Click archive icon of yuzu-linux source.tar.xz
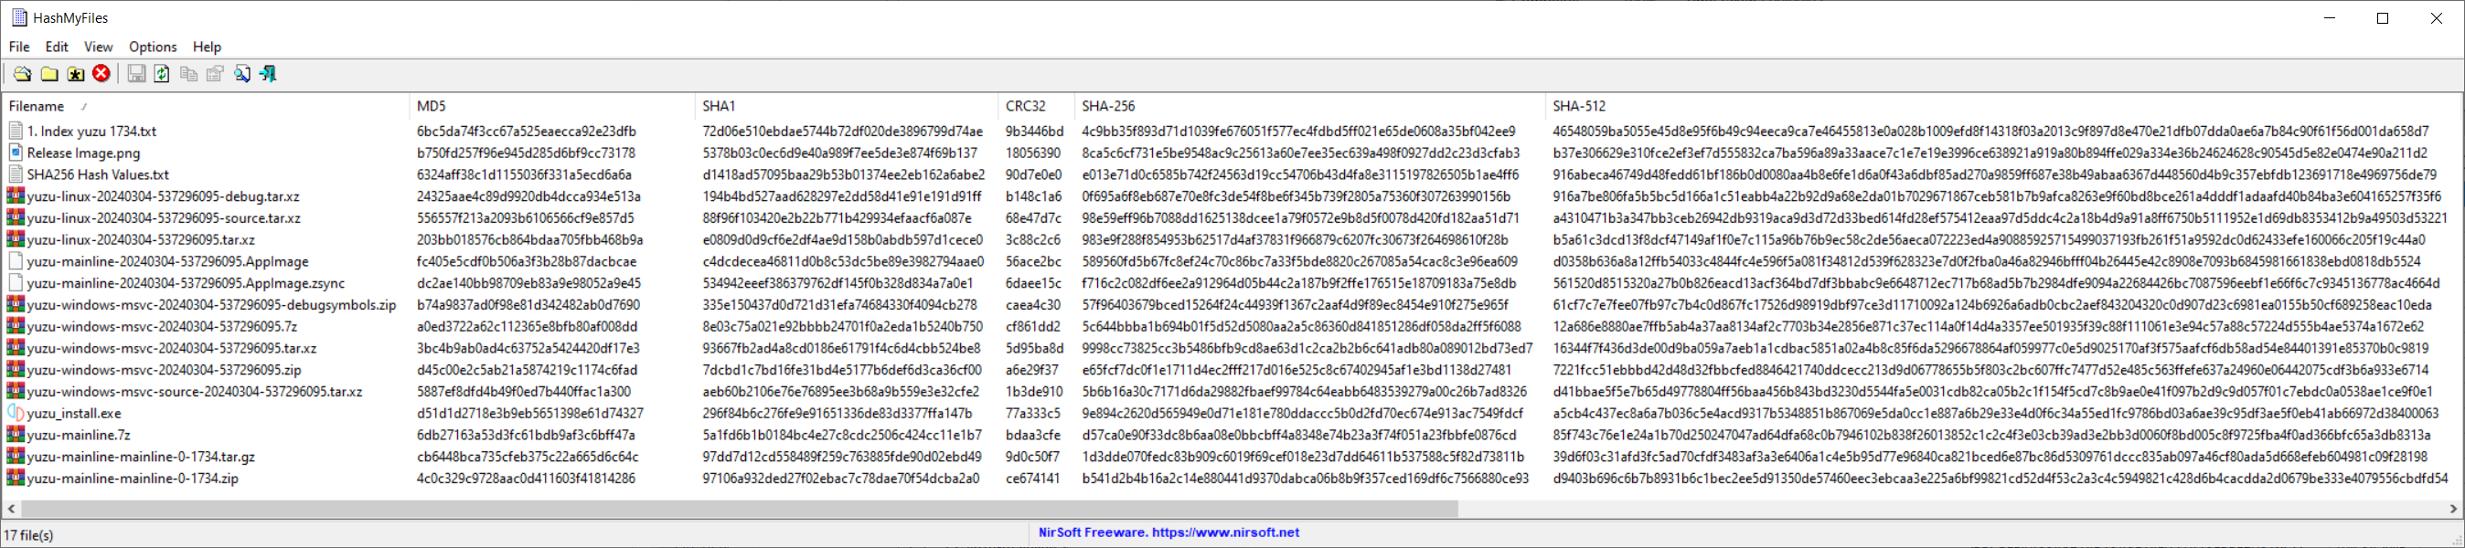 pos(16,217)
